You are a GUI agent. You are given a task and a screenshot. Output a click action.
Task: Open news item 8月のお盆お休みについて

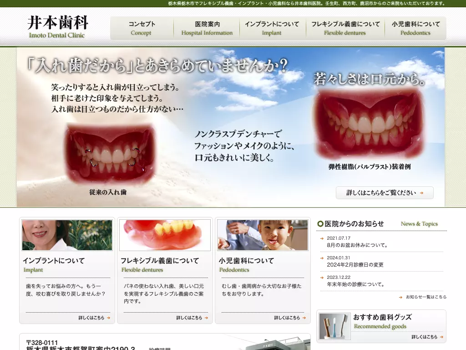click(x=357, y=245)
